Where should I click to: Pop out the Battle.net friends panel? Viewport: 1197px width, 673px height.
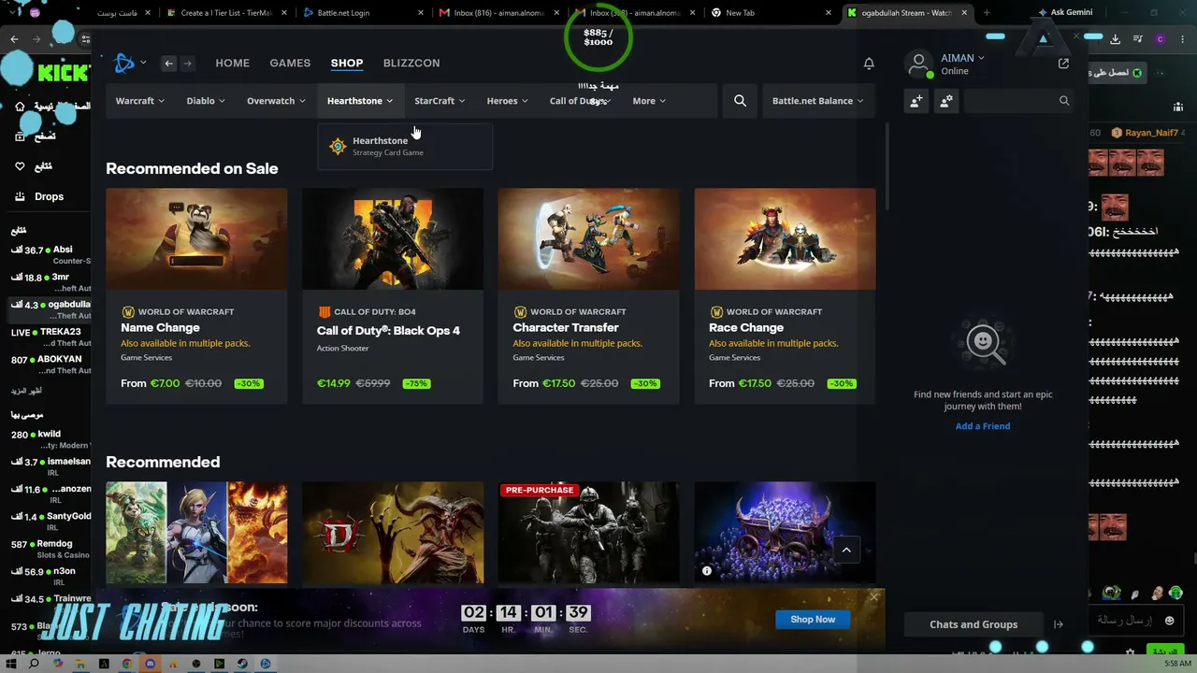[x=1063, y=64]
